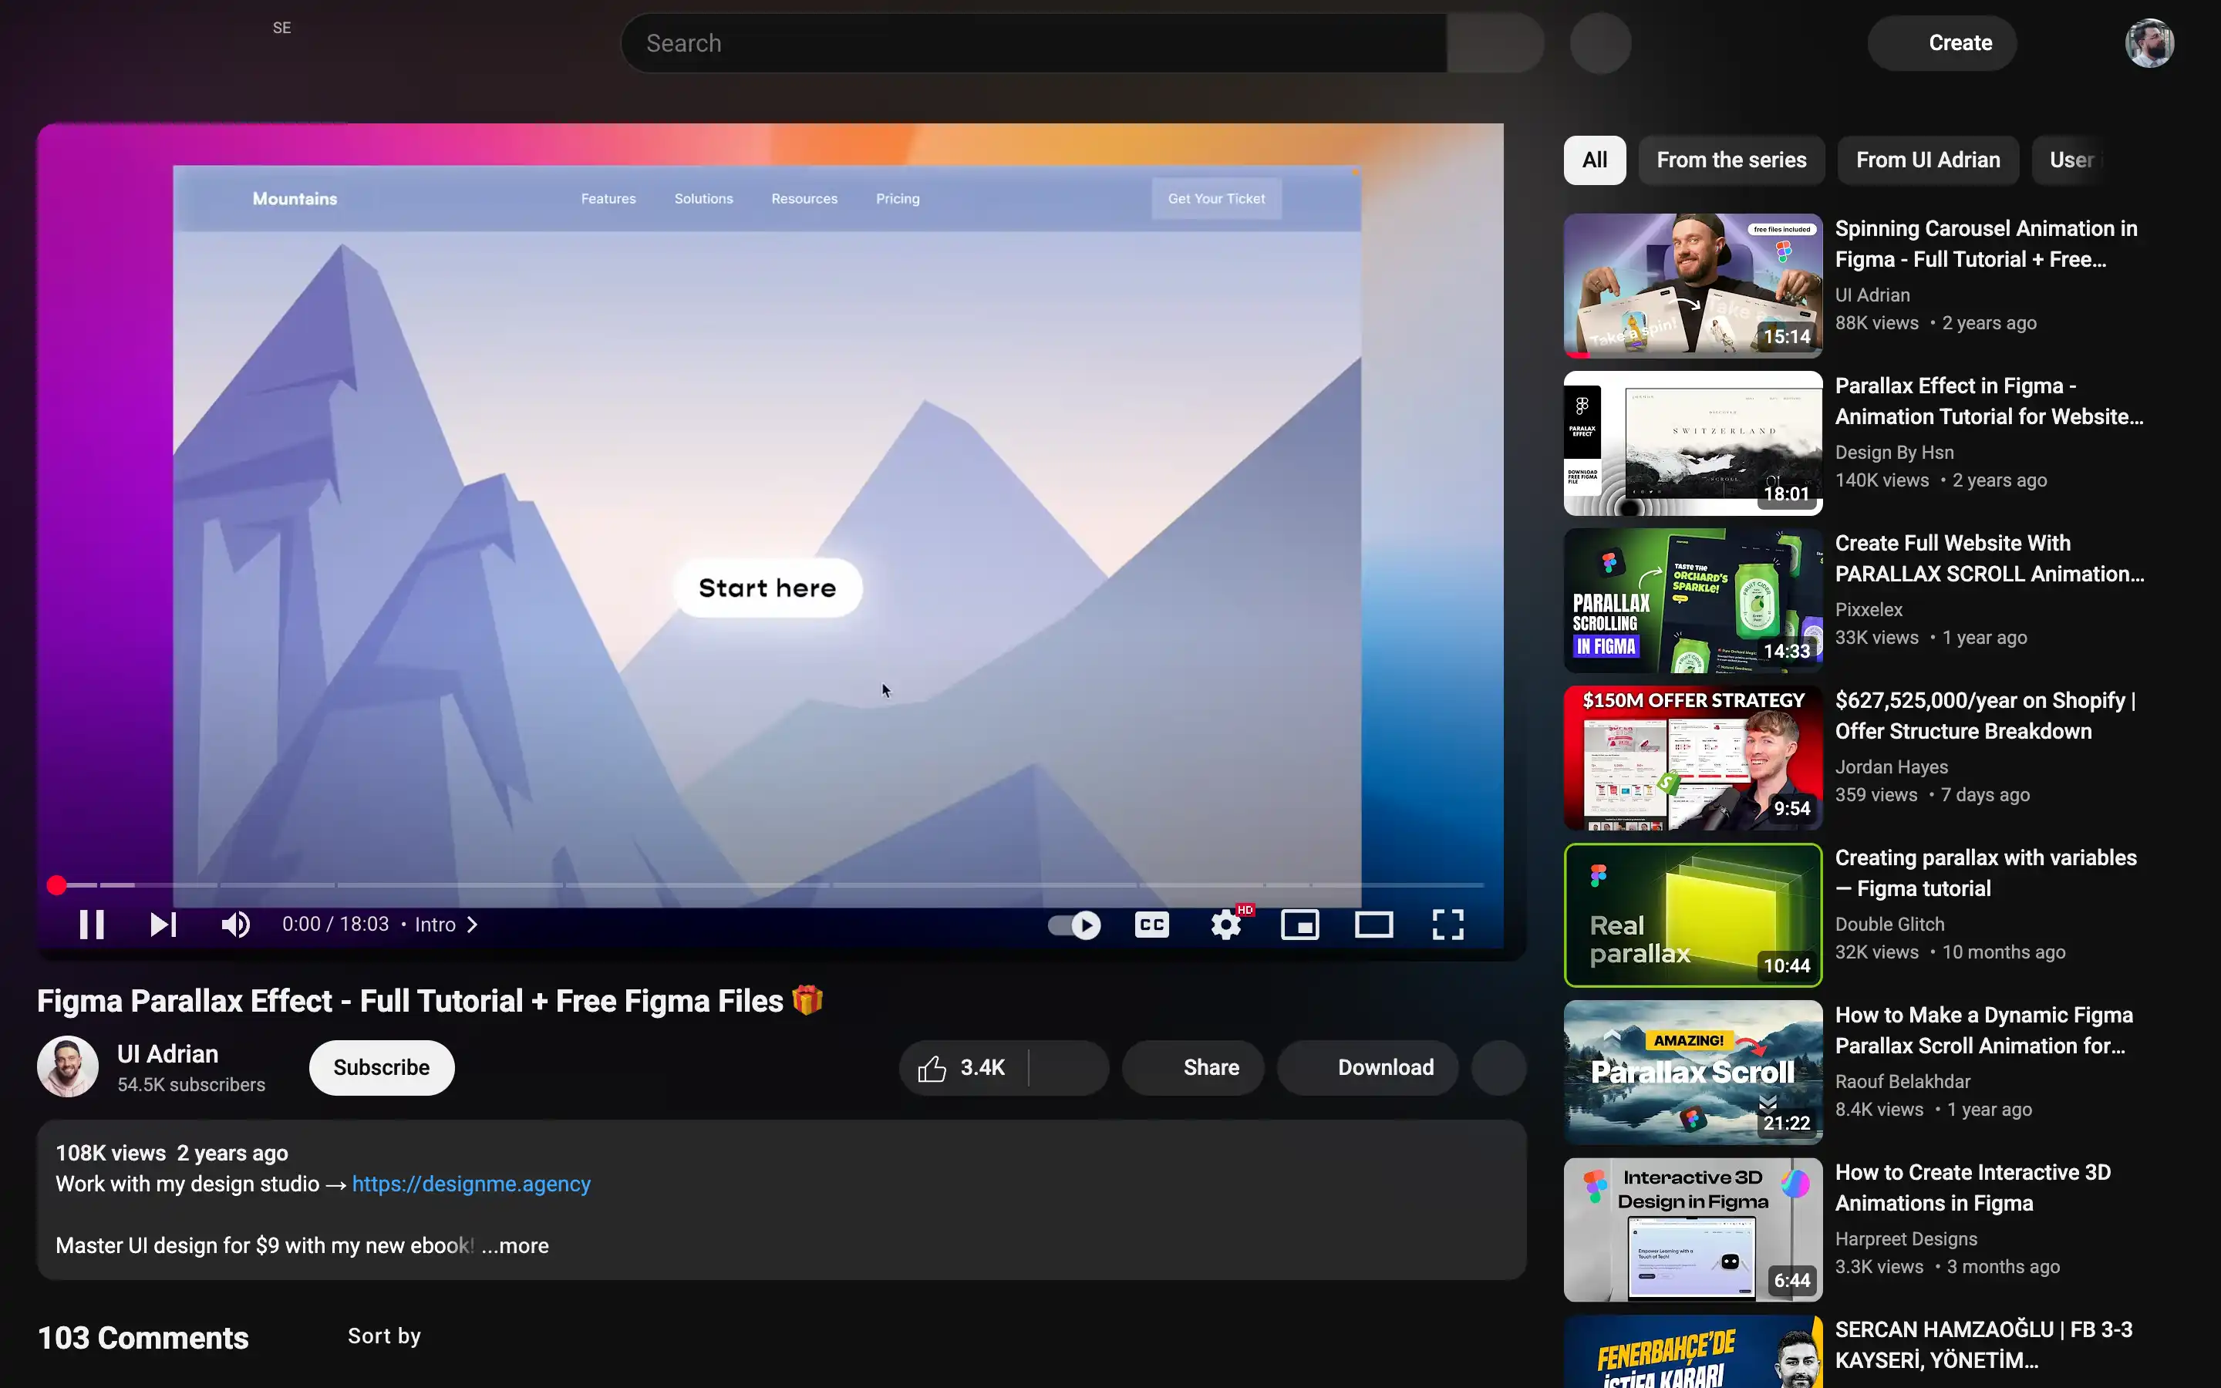Toggle the autoplay switch
The height and width of the screenshot is (1388, 2221).
point(1073,925)
